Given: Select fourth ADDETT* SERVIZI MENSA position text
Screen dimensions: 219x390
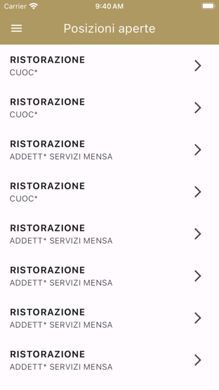Looking at the screenshot, I should pyautogui.click(x=61, y=325).
